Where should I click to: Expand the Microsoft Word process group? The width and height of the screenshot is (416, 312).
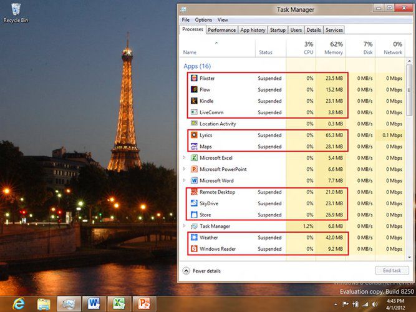[x=185, y=180]
